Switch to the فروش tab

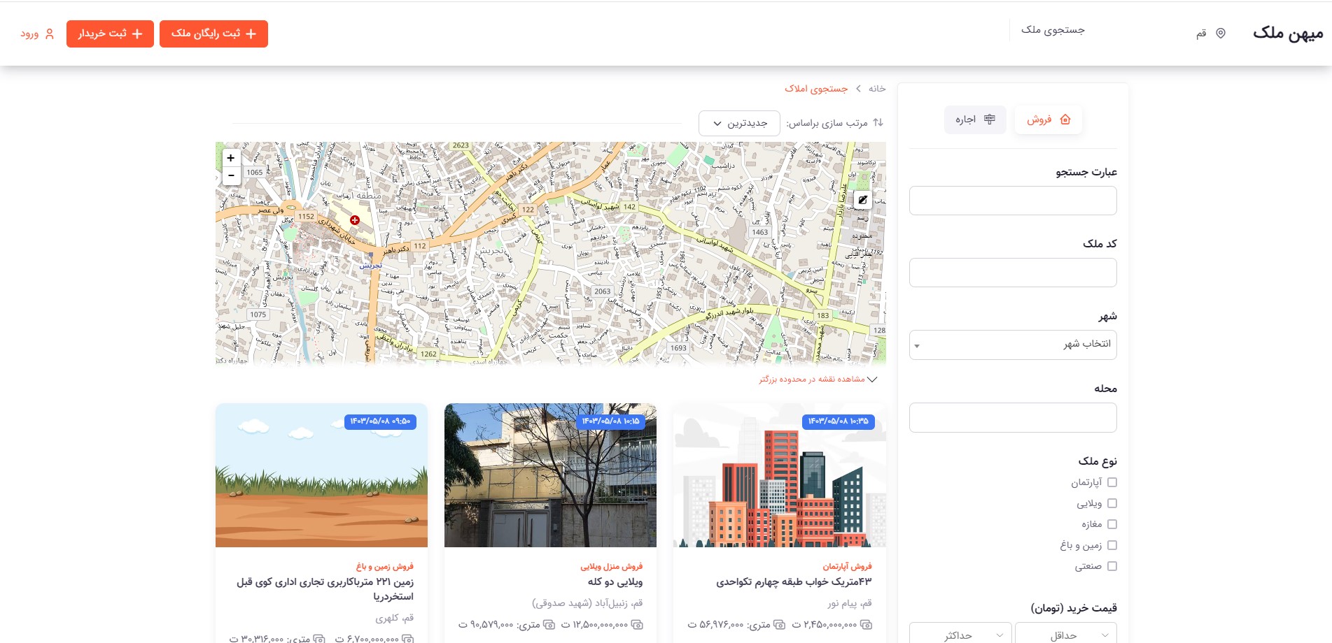click(x=1048, y=120)
